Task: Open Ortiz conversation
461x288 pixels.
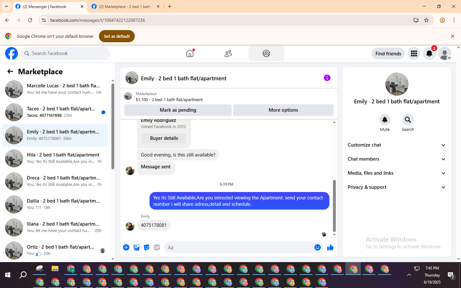Action: point(55,250)
